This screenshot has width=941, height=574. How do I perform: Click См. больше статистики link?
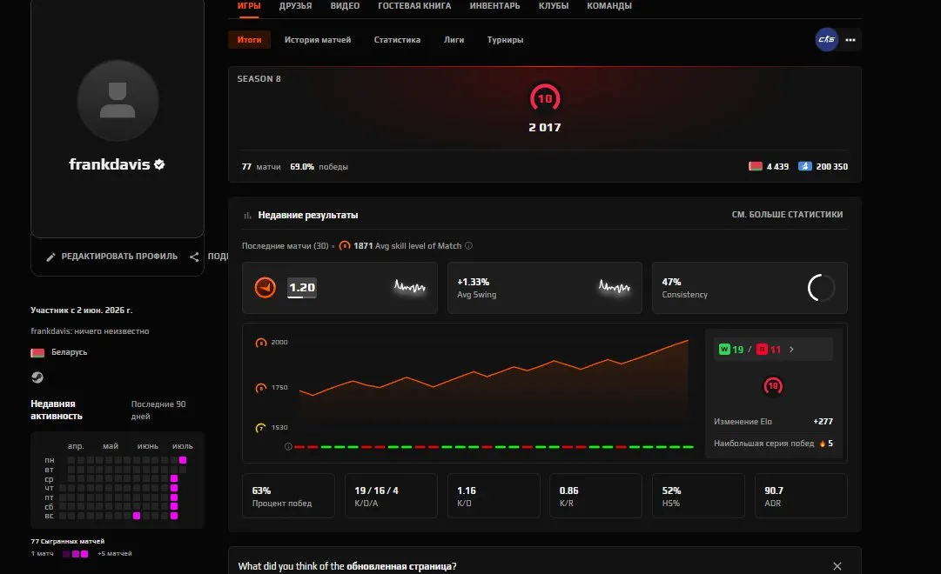click(x=788, y=215)
